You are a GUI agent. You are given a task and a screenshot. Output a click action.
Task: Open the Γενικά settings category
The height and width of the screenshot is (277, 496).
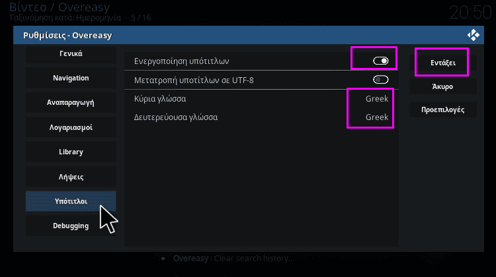tap(71, 53)
